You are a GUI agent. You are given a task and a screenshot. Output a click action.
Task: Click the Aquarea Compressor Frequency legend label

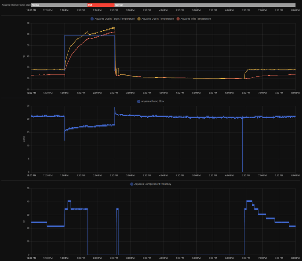click(153, 184)
